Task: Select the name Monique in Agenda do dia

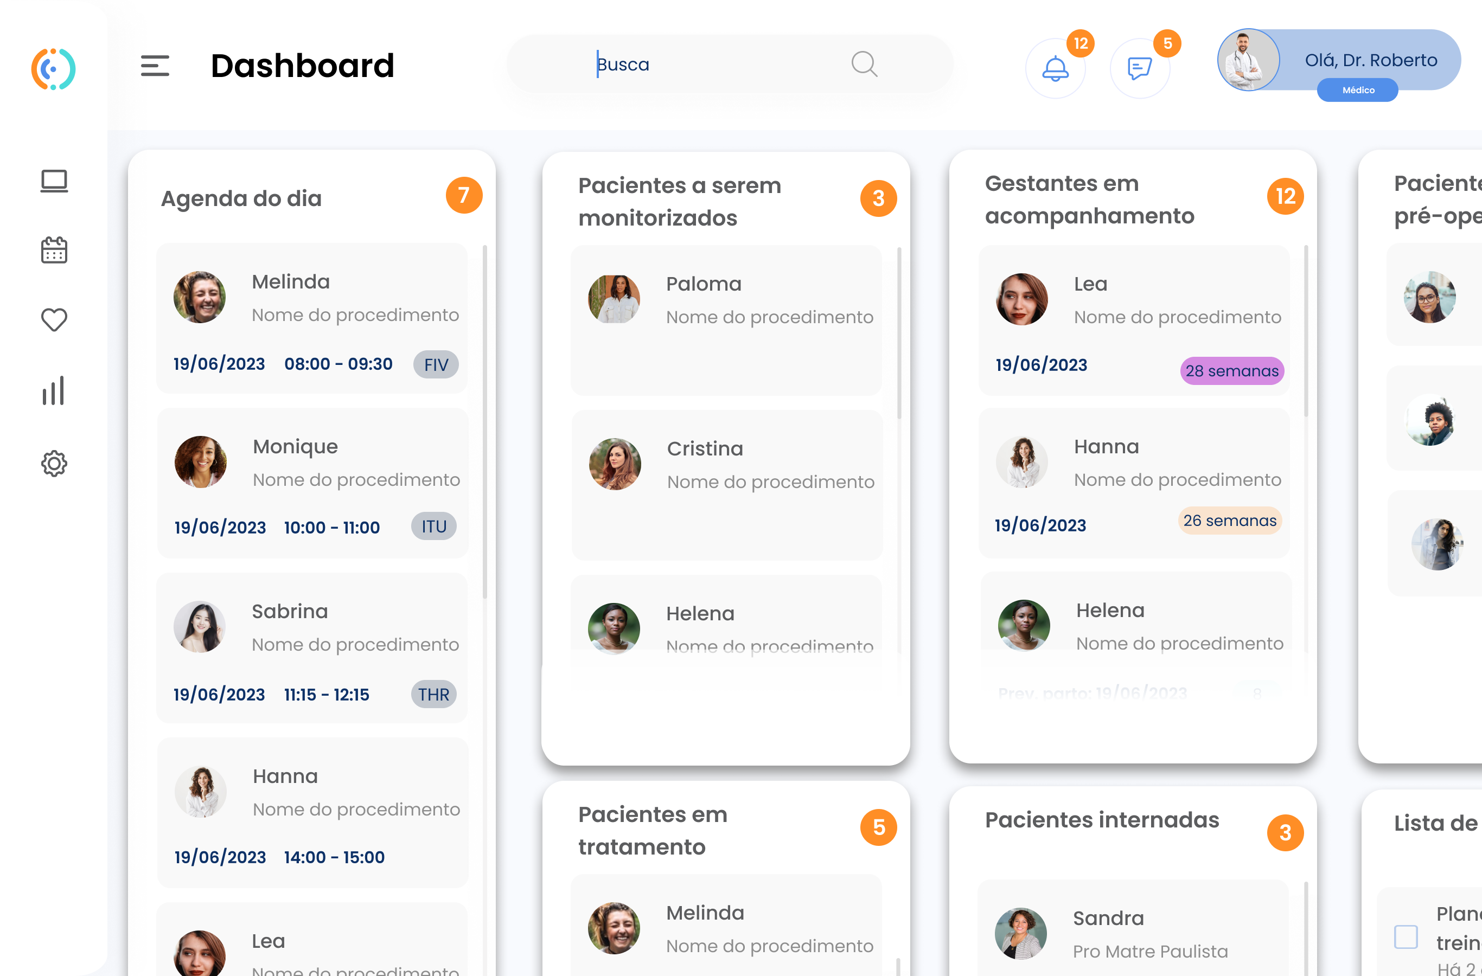Action: (295, 447)
